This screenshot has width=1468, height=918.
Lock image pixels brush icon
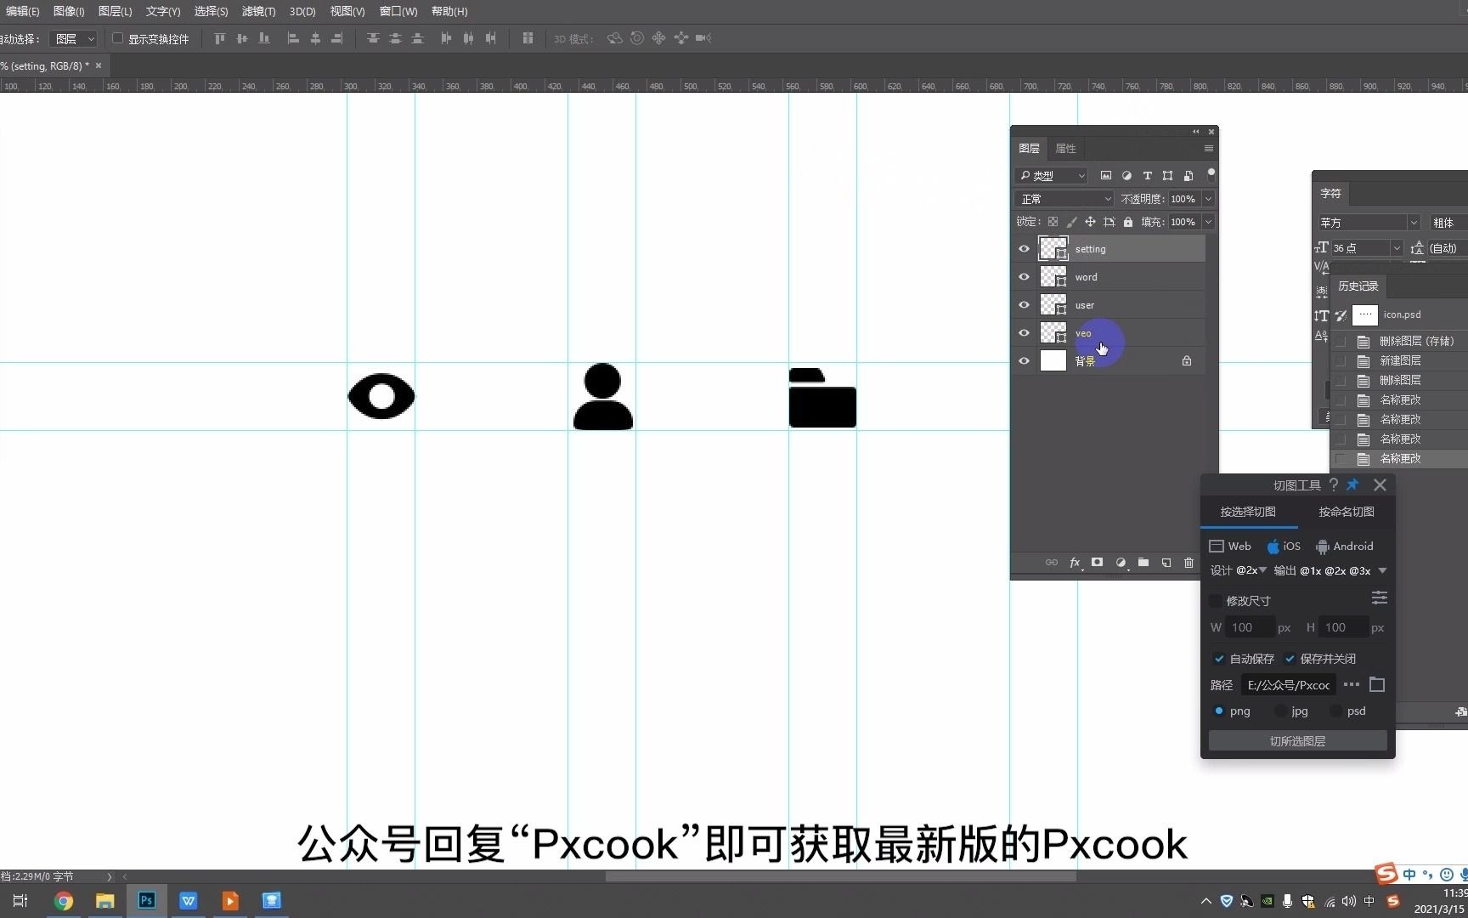pos(1071,222)
